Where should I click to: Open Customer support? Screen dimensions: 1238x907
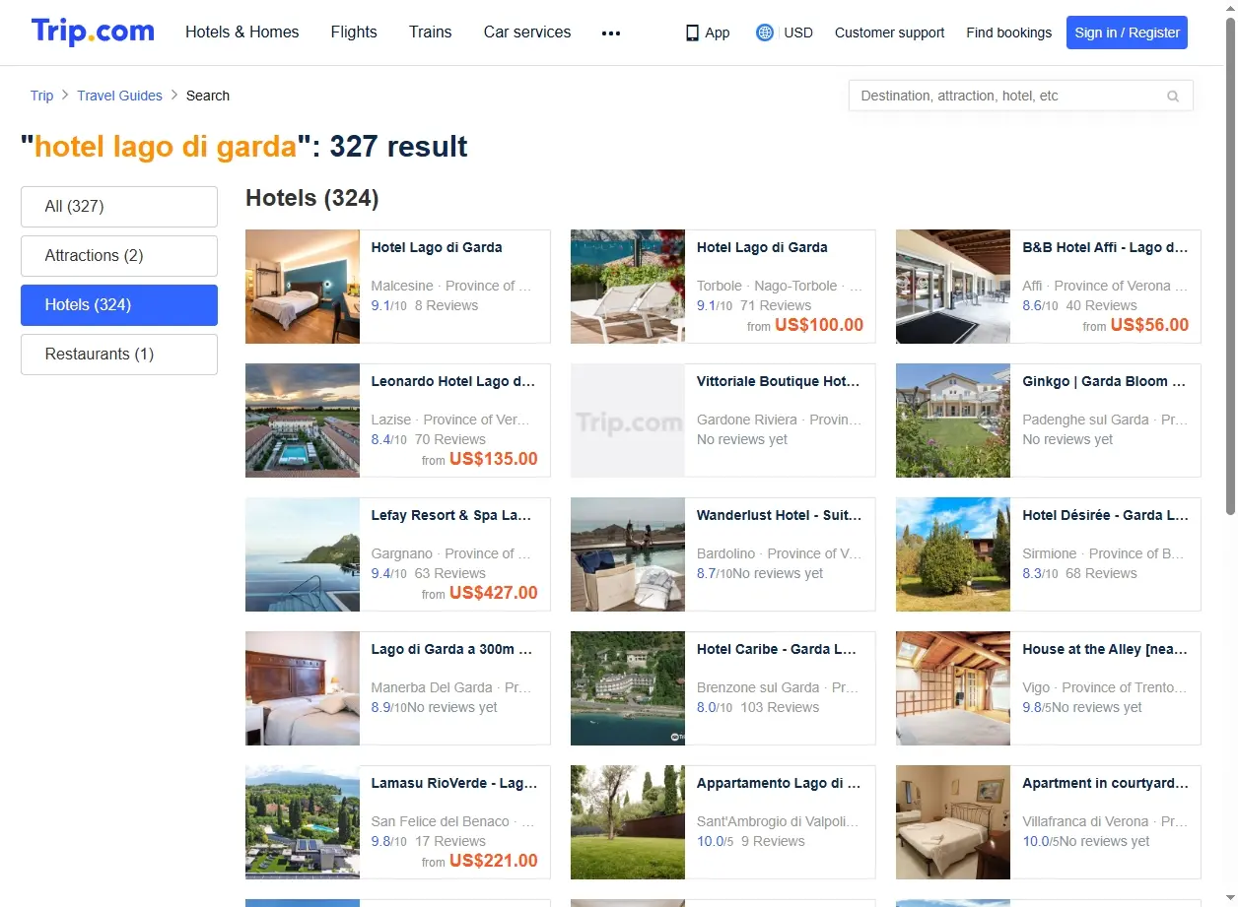(889, 32)
